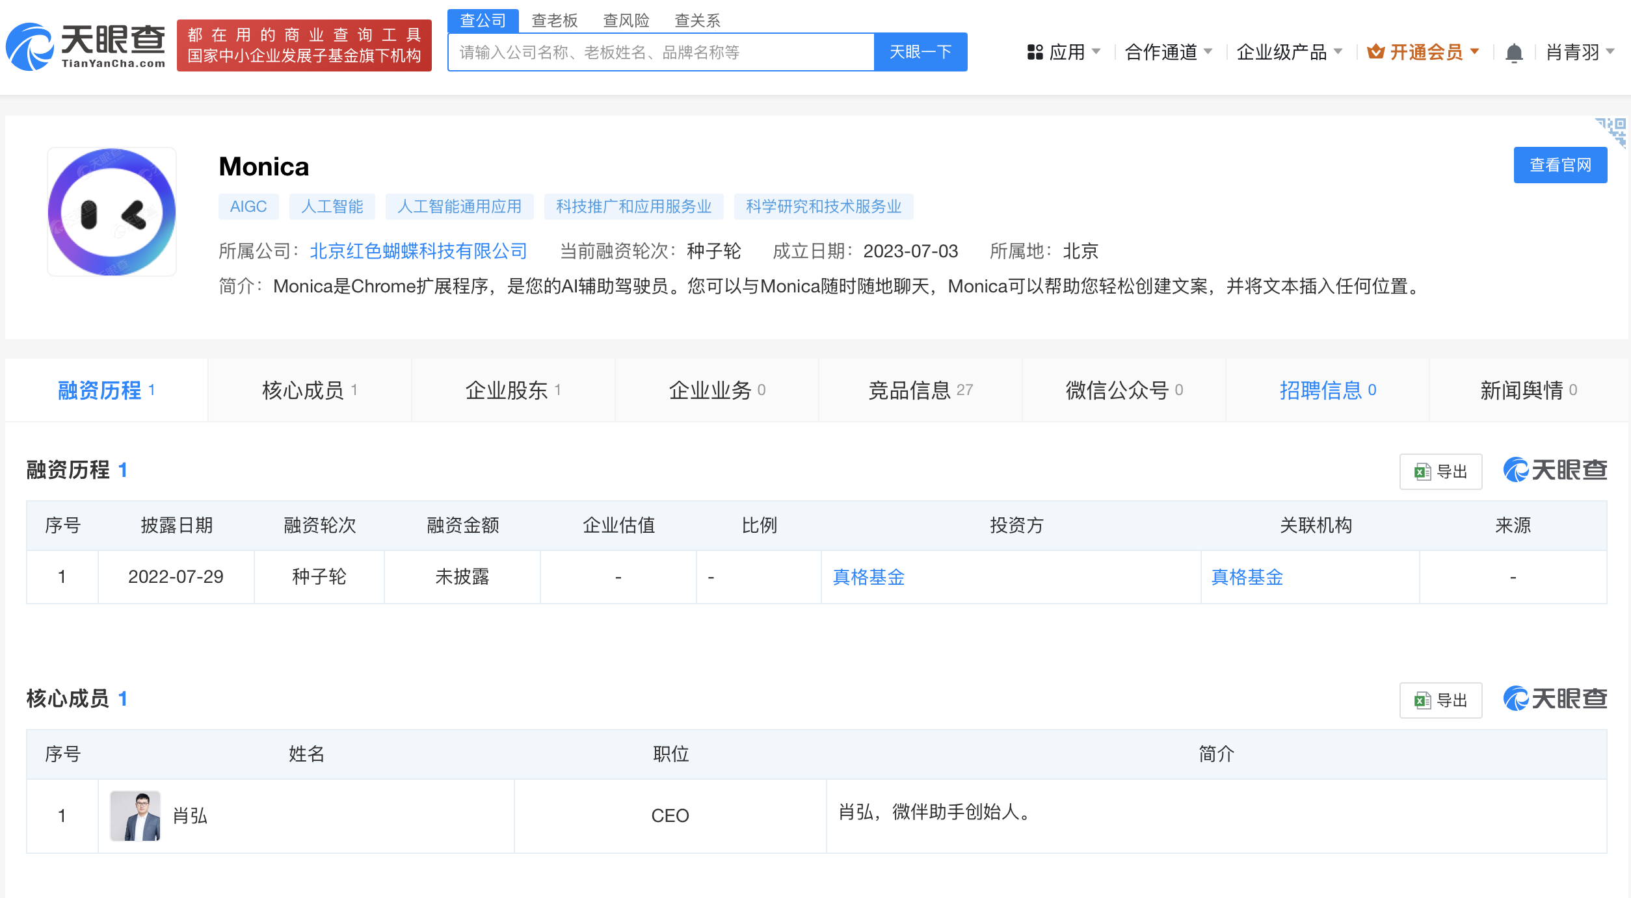Click the 天眼一下 search button
This screenshot has height=898, width=1631.
(x=921, y=52)
